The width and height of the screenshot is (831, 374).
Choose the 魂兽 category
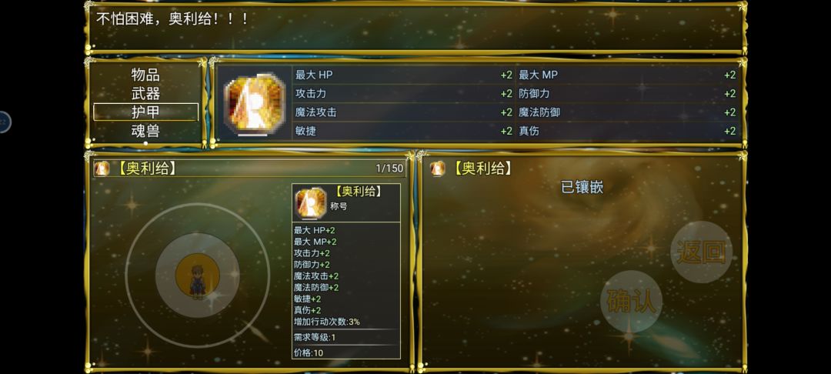(145, 130)
